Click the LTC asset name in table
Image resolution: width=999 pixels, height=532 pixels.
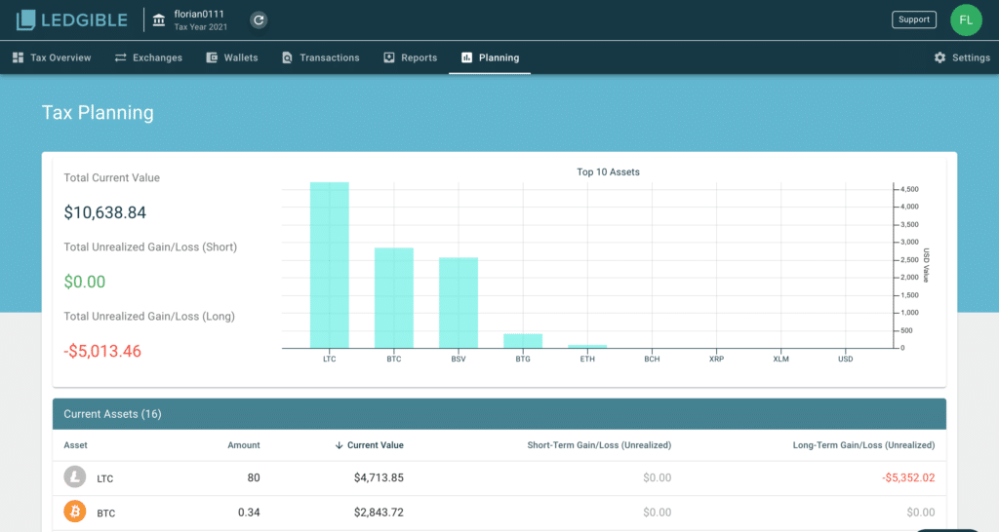coord(105,478)
